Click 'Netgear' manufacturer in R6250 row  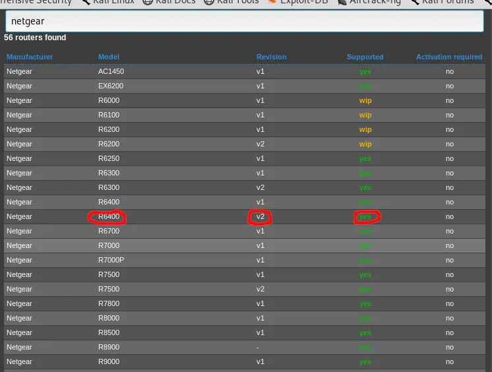click(x=19, y=158)
